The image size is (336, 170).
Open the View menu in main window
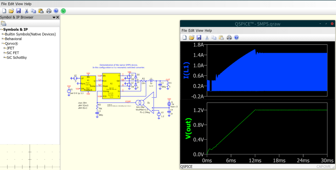[19, 4]
